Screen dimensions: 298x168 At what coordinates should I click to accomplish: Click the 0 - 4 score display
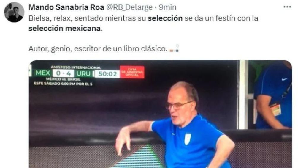63,73
